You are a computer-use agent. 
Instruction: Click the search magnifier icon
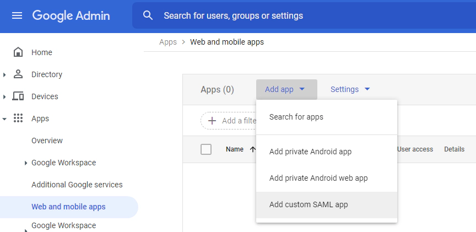[x=148, y=15]
